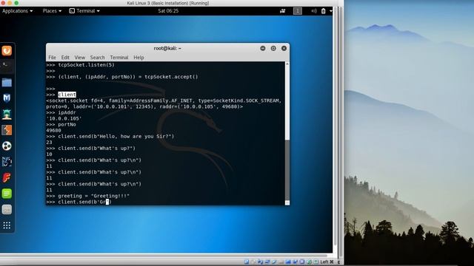Click the tcpSocket.accept() line

[122, 77]
